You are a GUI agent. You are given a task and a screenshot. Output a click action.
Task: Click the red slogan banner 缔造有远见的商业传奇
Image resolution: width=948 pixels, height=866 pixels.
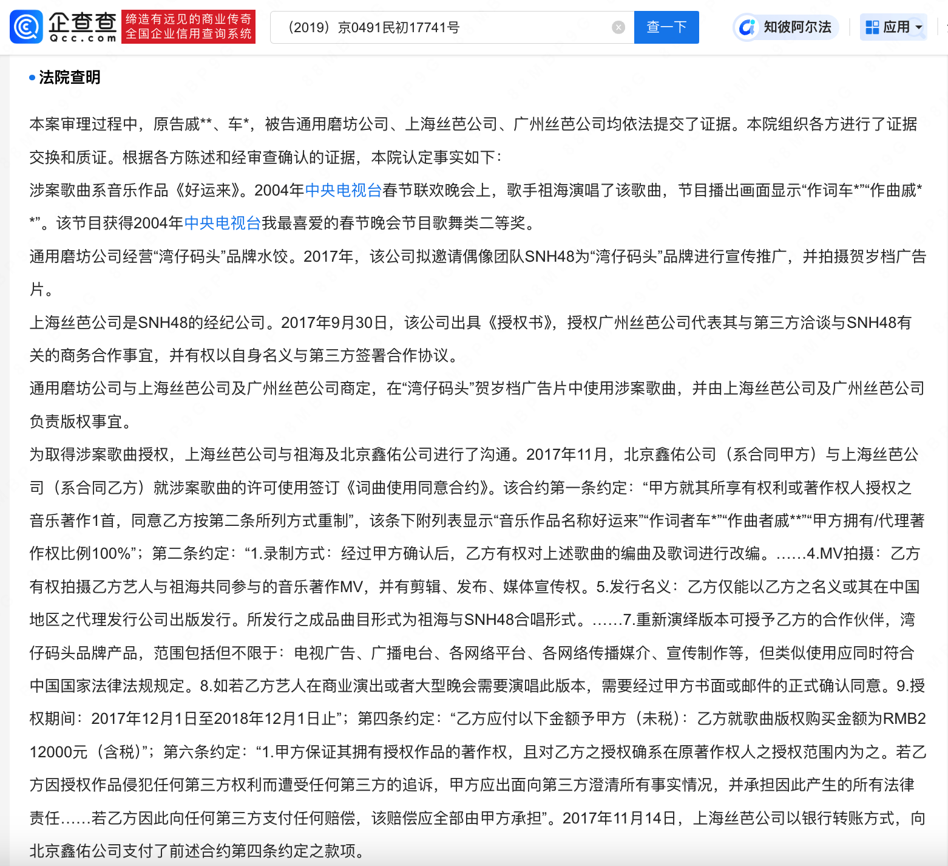tap(188, 27)
